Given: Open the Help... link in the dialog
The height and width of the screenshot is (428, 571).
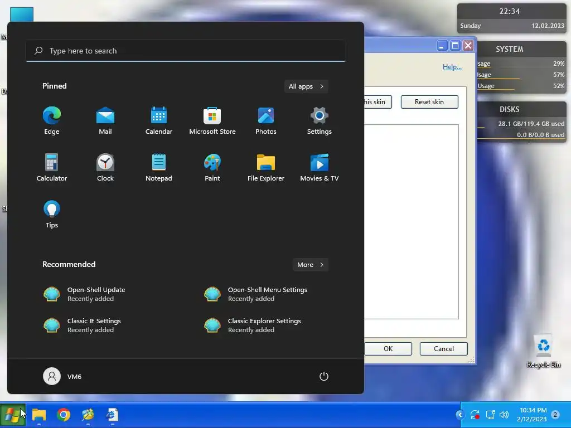Looking at the screenshot, I should (x=452, y=67).
